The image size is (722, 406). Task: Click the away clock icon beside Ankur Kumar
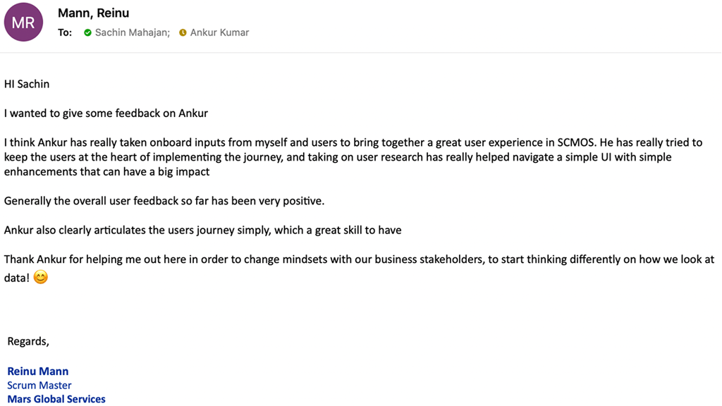click(183, 32)
